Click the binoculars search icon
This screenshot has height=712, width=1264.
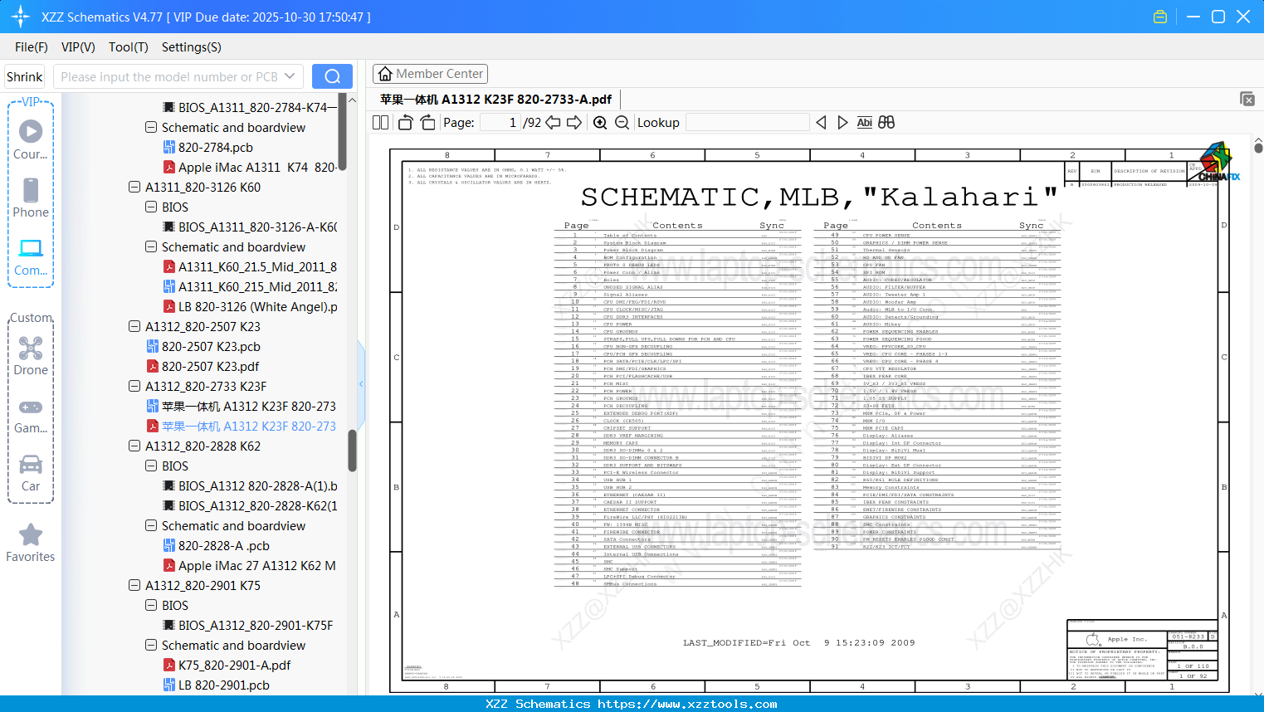click(886, 123)
